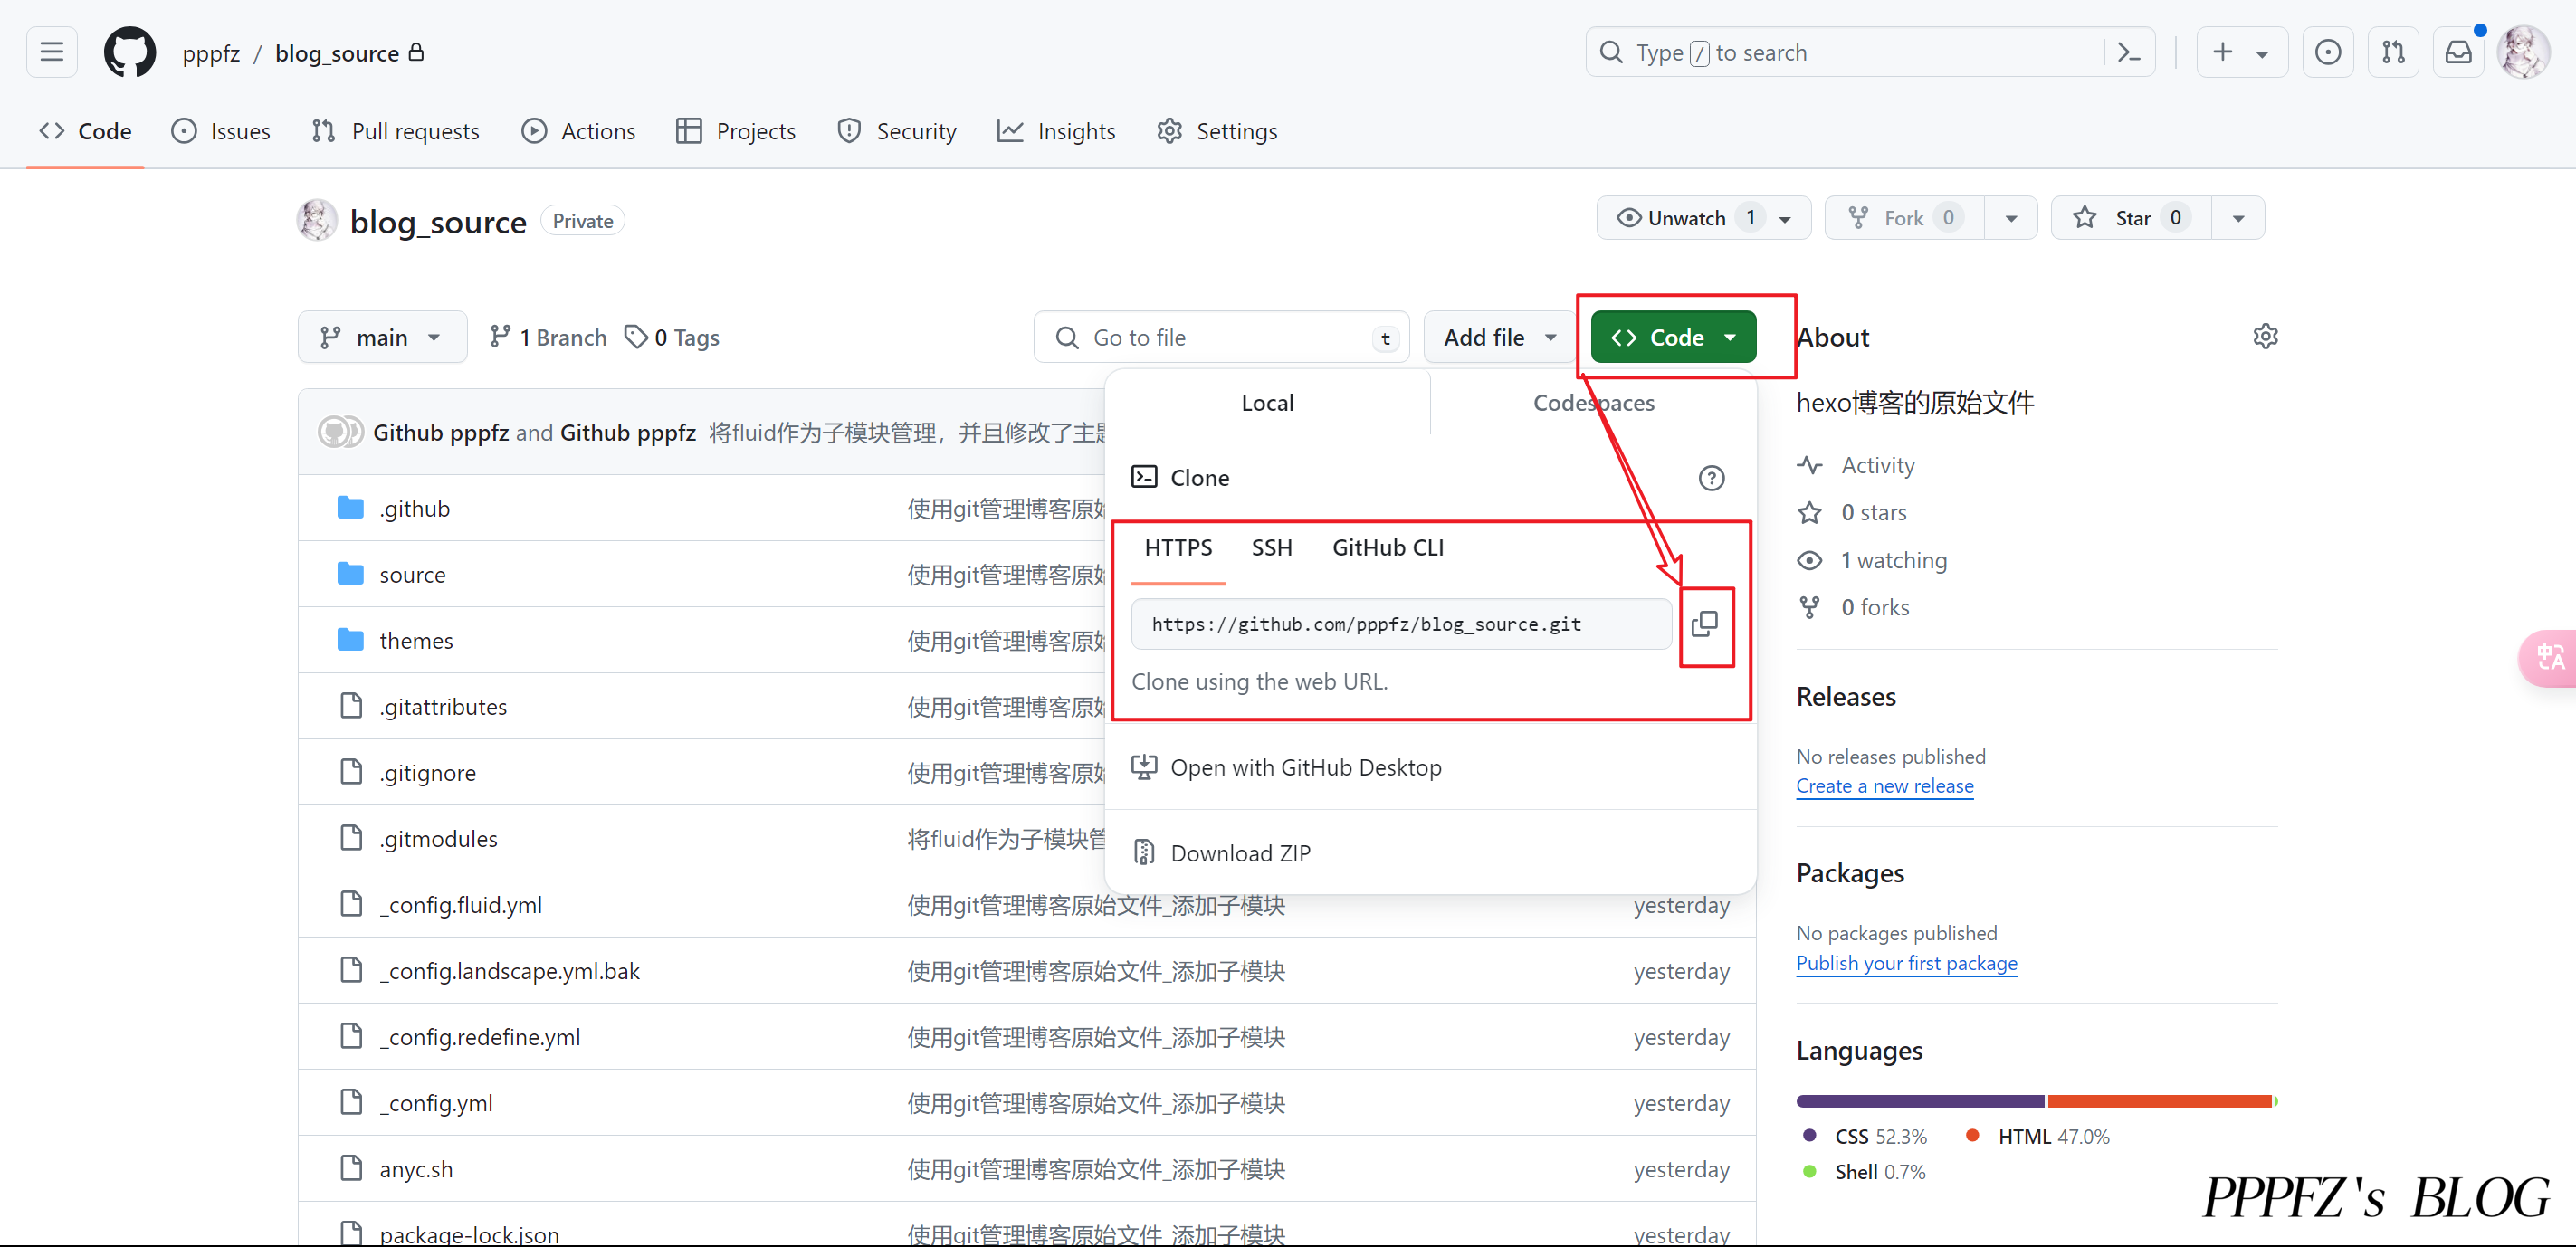Expand the create-new dropdown caret in header
Screen dimensions: 2576x1247
pyautogui.click(x=2262, y=54)
